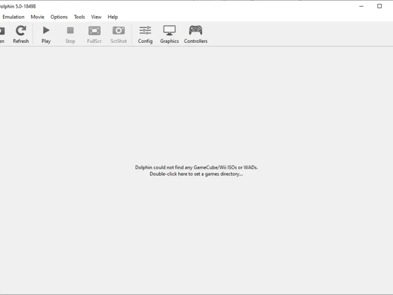Viewport: 393px width, 295px height.
Task: Minimize the Dolphin window
Action: 362,6
